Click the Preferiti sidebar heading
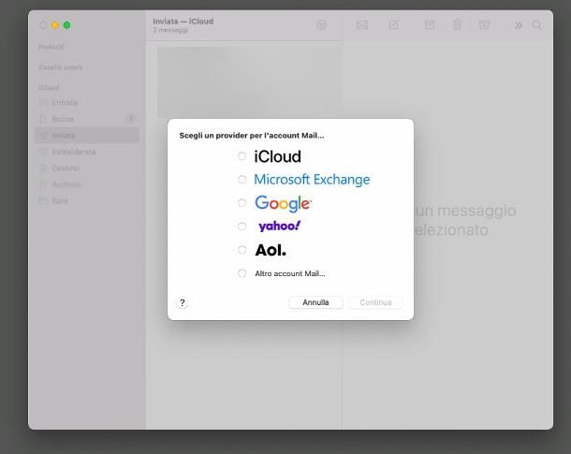 51,47
